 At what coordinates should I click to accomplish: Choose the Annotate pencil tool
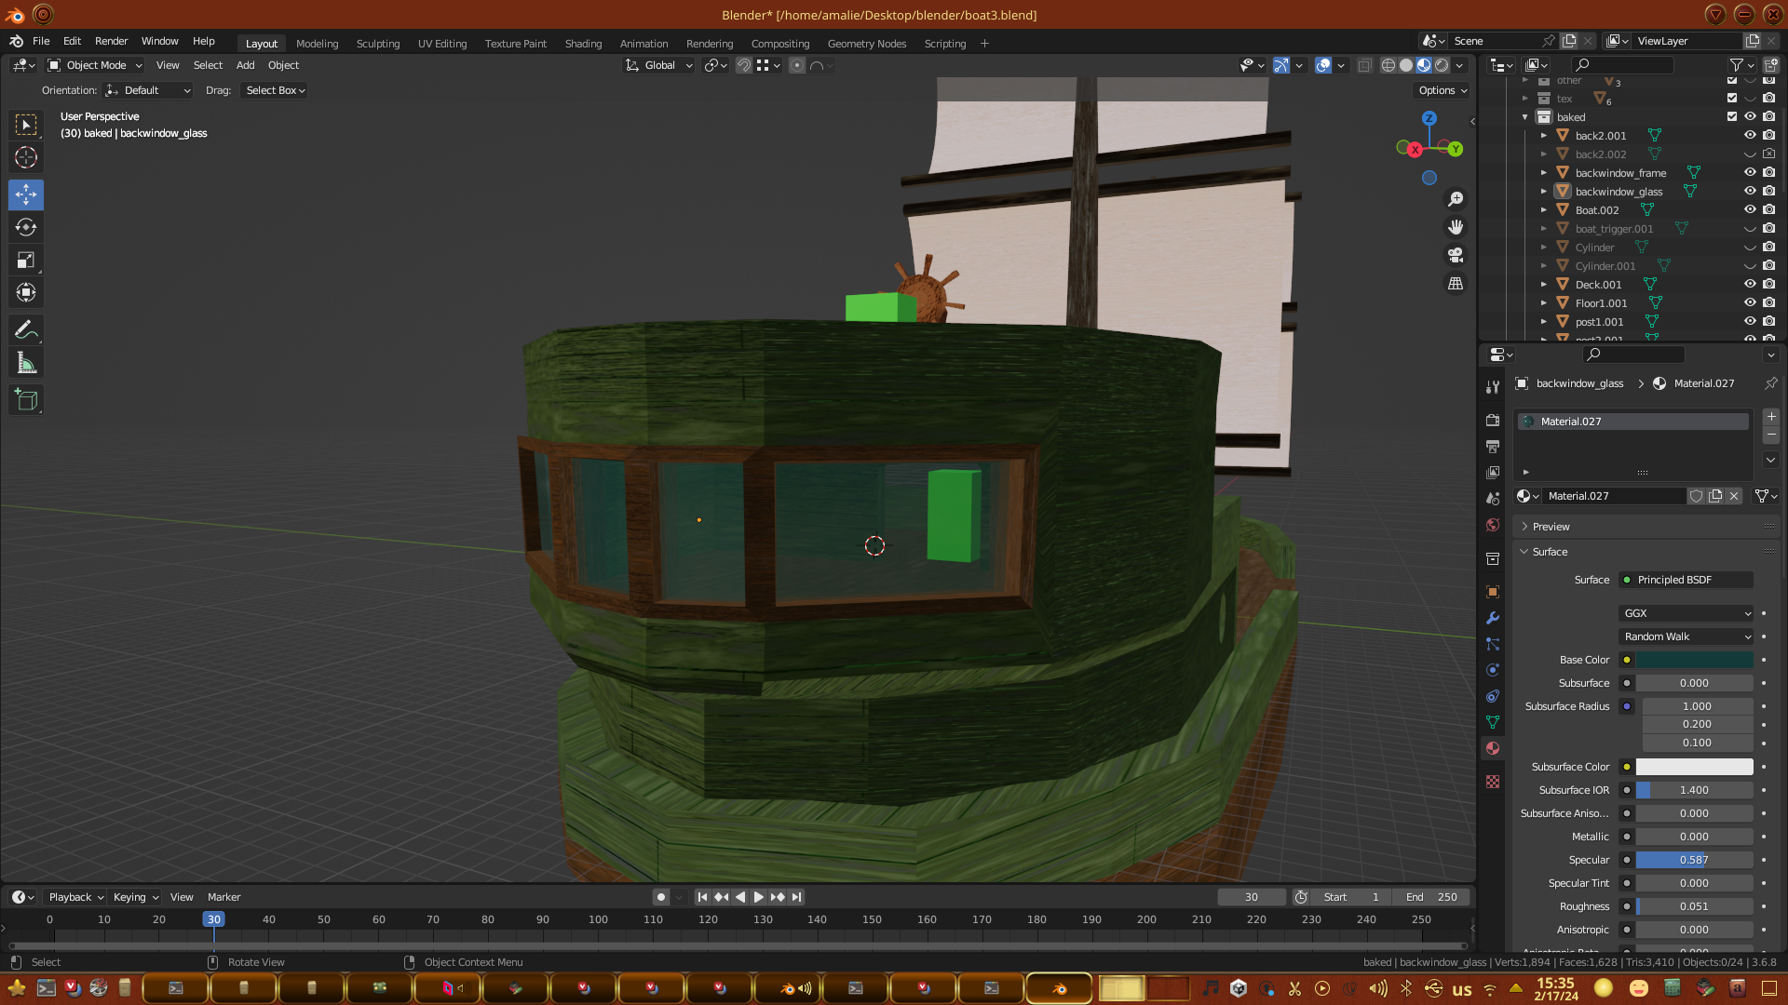tap(26, 329)
